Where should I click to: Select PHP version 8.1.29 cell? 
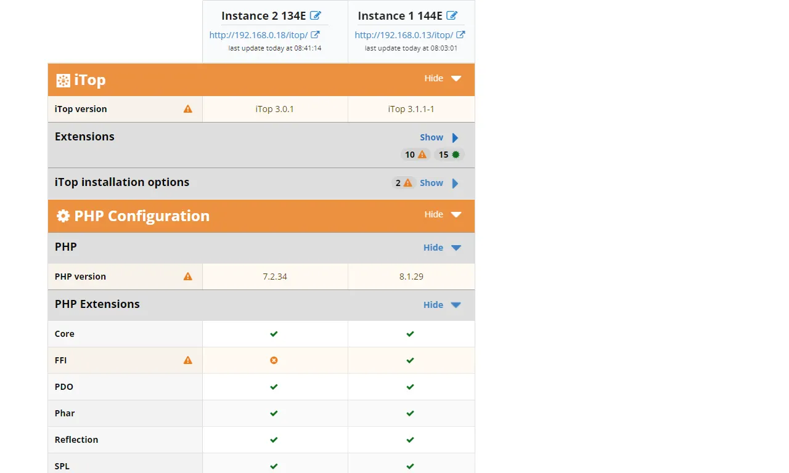(411, 277)
